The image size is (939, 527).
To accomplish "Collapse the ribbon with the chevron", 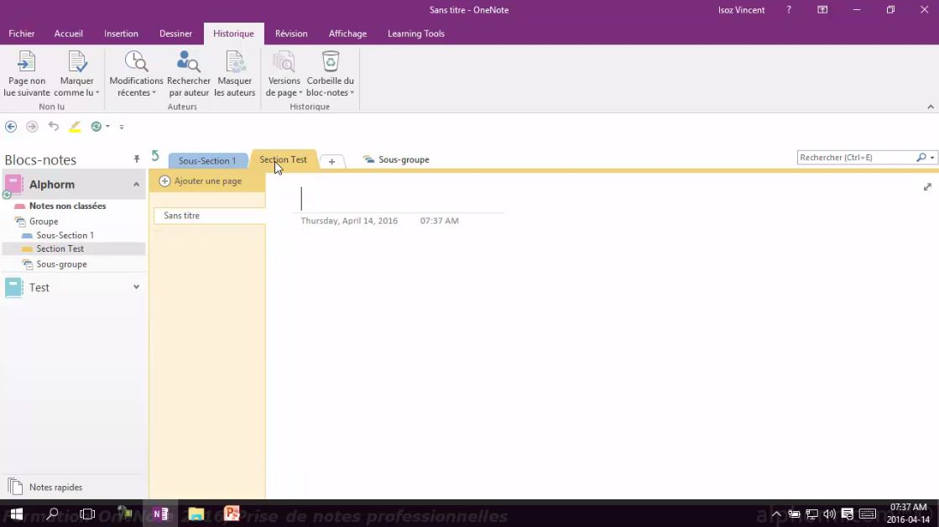I will coord(930,107).
